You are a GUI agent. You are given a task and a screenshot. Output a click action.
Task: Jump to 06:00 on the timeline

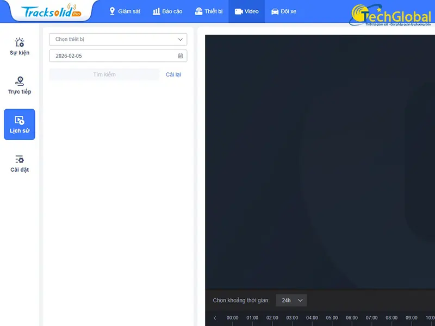coord(352,318)
